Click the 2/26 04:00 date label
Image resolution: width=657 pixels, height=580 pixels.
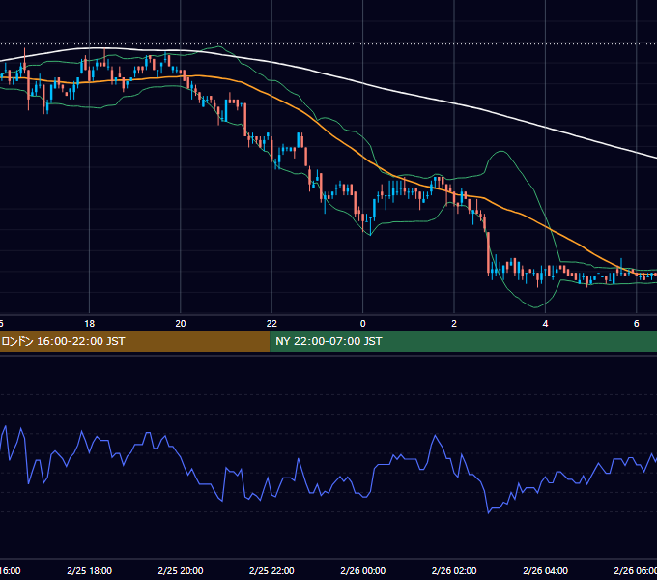545,570
